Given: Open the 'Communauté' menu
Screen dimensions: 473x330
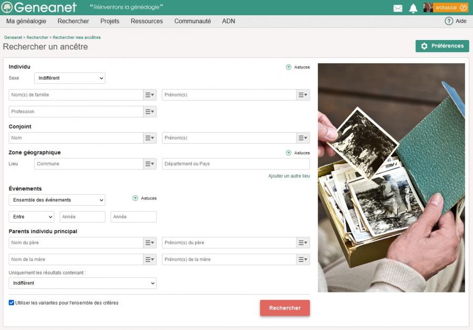Looking at the screenshot, I should point(192,21).
